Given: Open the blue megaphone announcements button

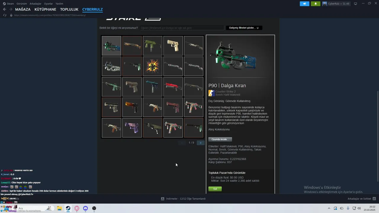Looking at the screenshot, I should (304, 4).
